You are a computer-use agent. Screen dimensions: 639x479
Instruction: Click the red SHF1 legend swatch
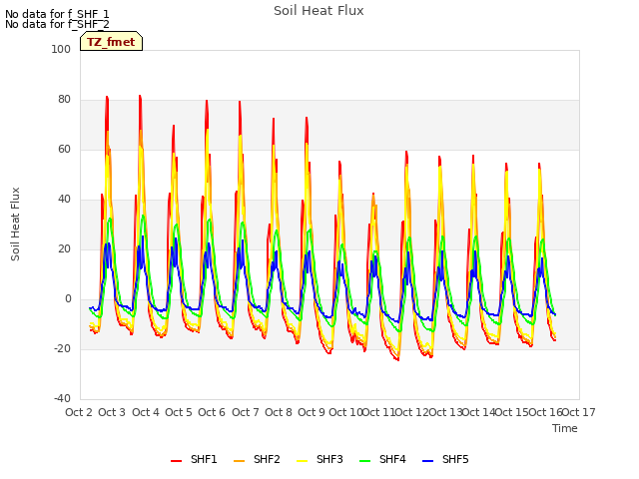point(176,461)
